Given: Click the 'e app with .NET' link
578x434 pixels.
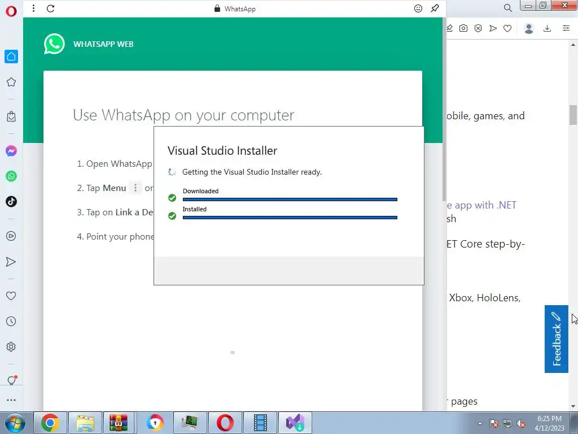Looking at the screenshot, I should pos(481,205).
